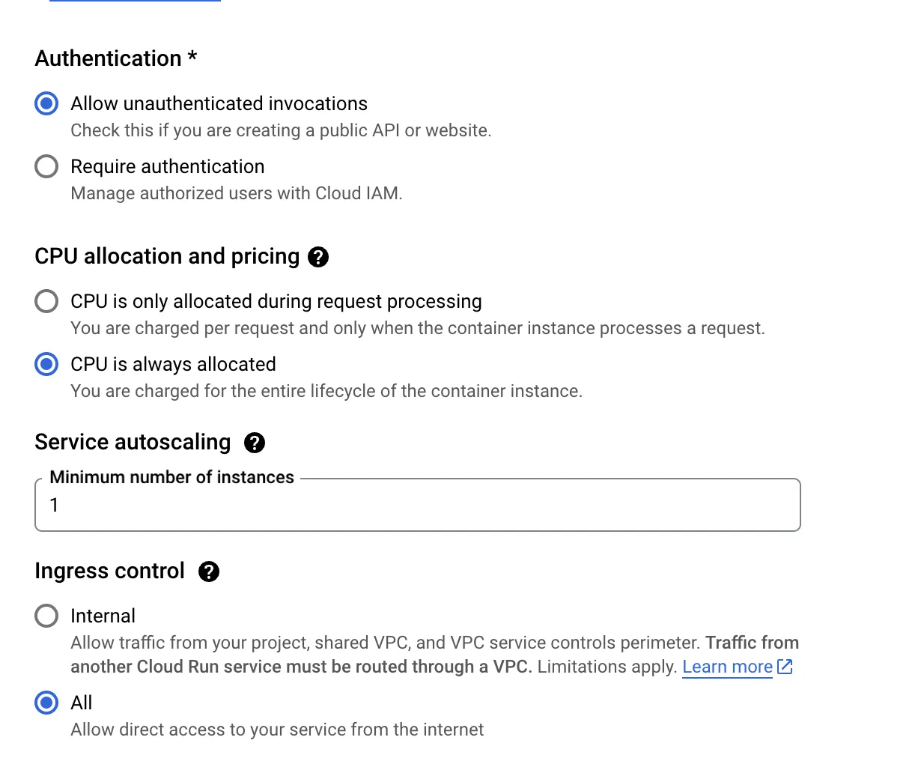
Task: Click the Service autoscaling help icon
Action: [x=255, y=443]
